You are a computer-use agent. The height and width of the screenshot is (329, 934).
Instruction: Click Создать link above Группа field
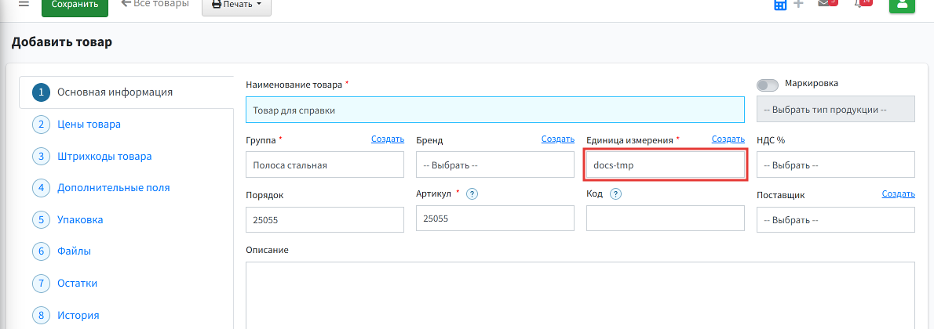[x=388, y=139]
